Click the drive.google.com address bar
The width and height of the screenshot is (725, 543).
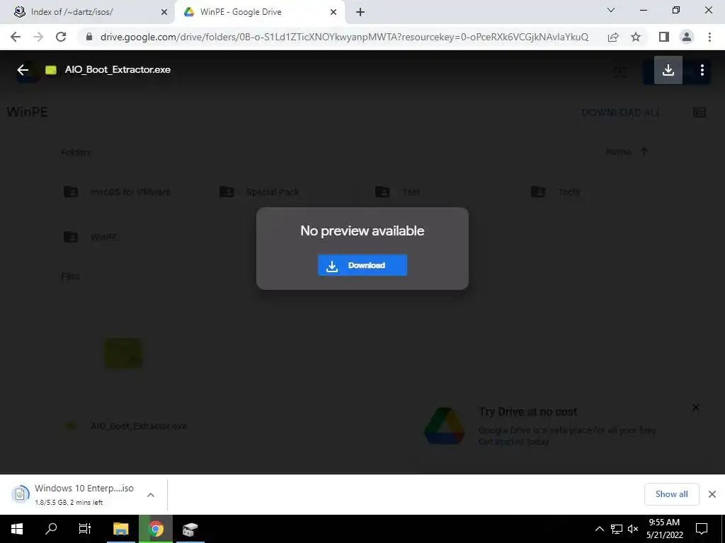pos(344,37)
